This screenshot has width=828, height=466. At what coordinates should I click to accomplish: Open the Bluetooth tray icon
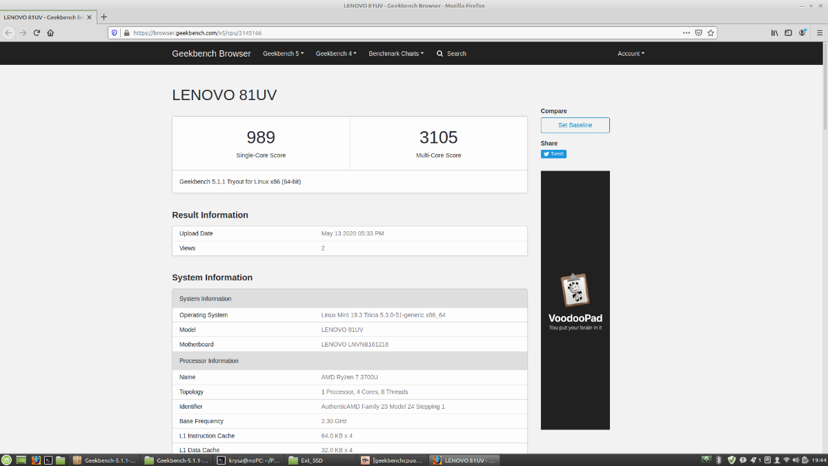(718, 460)
